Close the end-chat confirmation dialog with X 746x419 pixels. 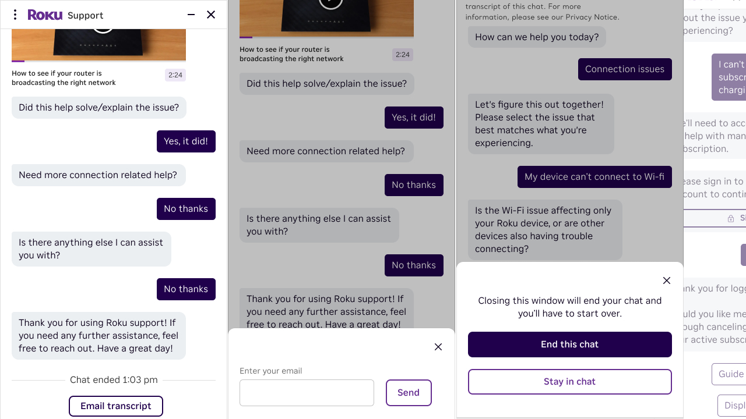667,280
